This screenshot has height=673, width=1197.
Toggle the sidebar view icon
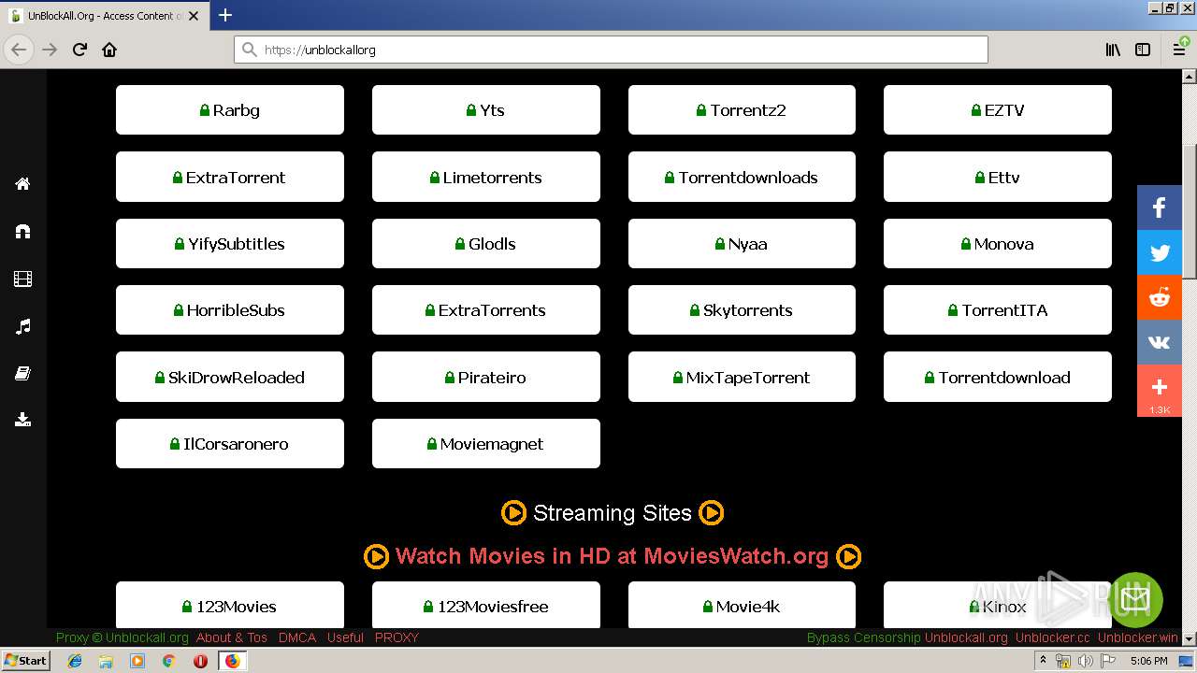coord(1143,50)
